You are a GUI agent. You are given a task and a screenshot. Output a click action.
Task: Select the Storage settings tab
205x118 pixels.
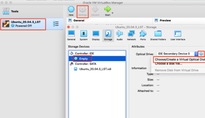(108, 35)
